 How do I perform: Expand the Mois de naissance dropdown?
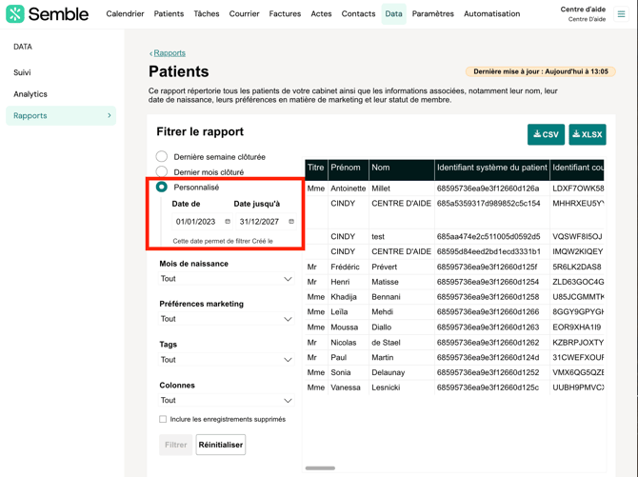coord(226,279)
